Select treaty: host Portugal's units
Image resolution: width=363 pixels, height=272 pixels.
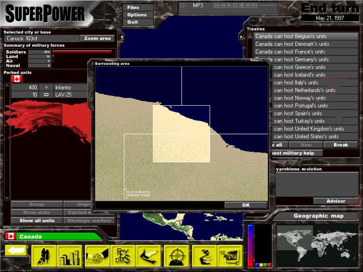point(315,106)
